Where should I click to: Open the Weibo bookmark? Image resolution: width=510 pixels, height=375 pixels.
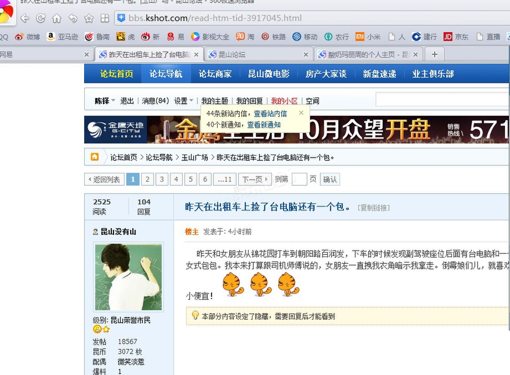27,37
